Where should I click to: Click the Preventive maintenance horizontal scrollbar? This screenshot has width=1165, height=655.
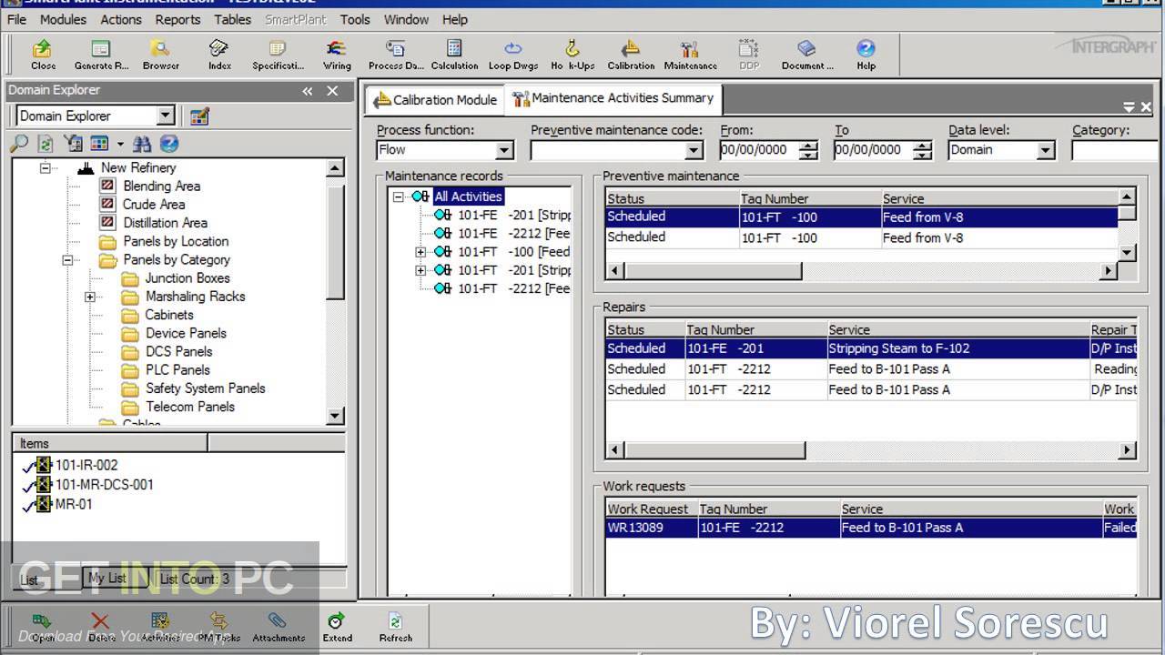tap(862, 270)
